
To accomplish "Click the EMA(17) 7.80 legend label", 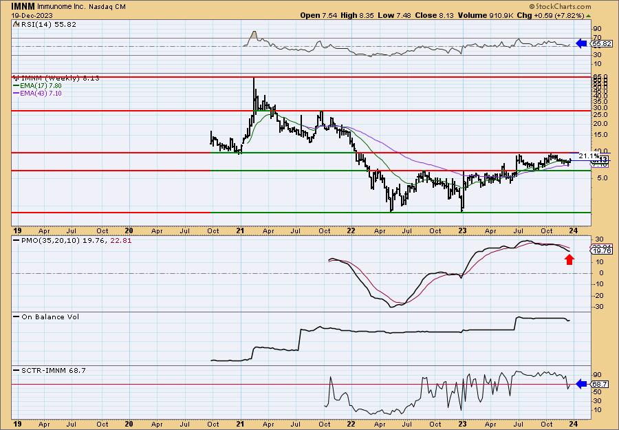I will (41, 86).
